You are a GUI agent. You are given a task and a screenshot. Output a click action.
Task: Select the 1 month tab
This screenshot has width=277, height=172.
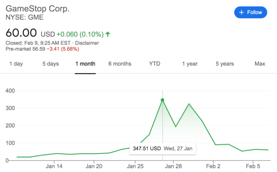pos(85,64)
